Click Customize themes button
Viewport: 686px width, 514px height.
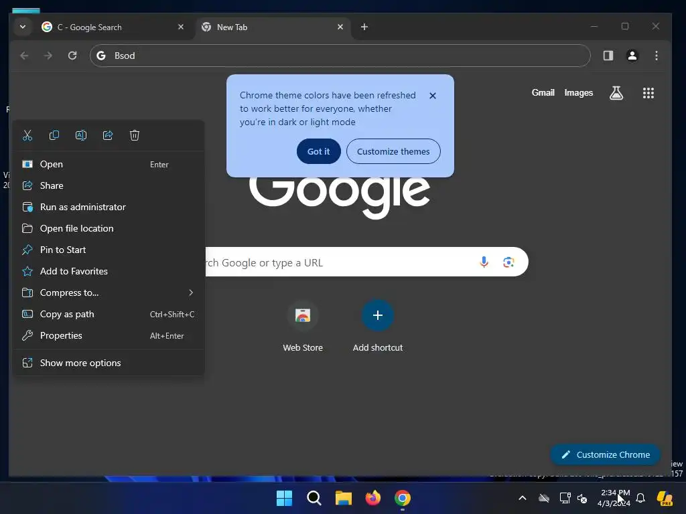[x=393, y=152]
